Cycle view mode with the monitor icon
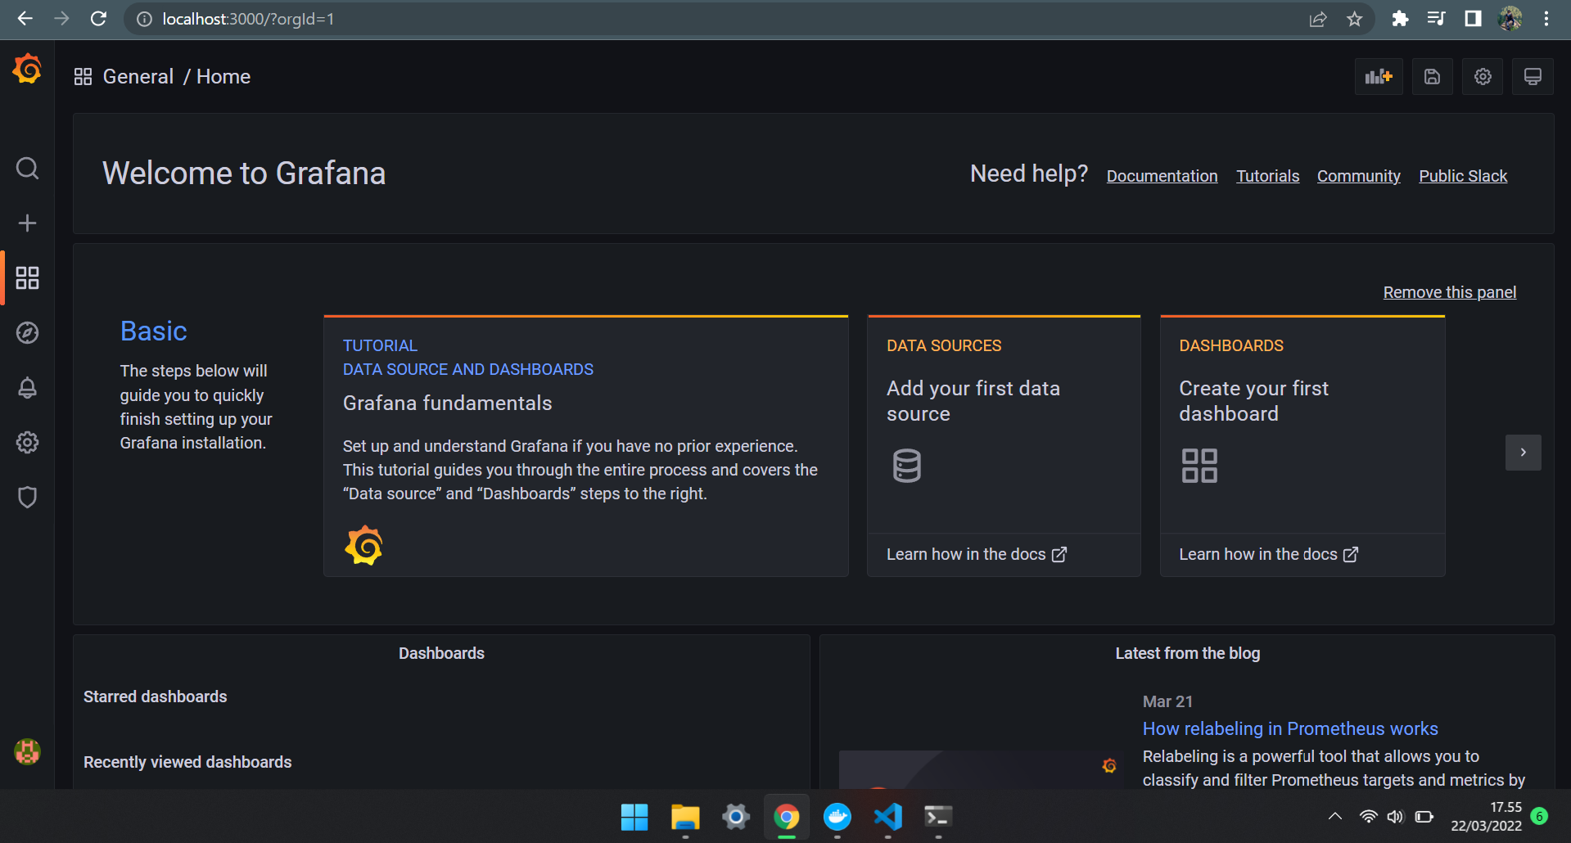This screenshot has height=843, width=1571. pos(1533,77)
